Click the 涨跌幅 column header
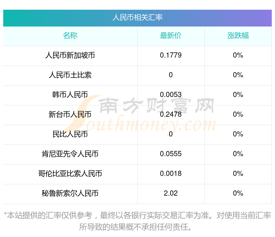The height and width of the screenshot is (237, 275). 238,36
